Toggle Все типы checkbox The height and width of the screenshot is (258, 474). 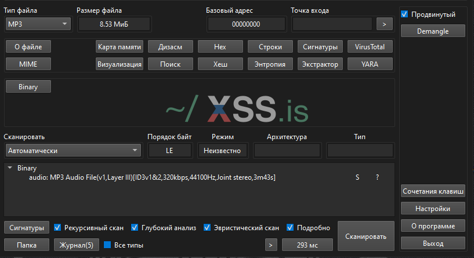pyautogui.click(x=107, y=245)
